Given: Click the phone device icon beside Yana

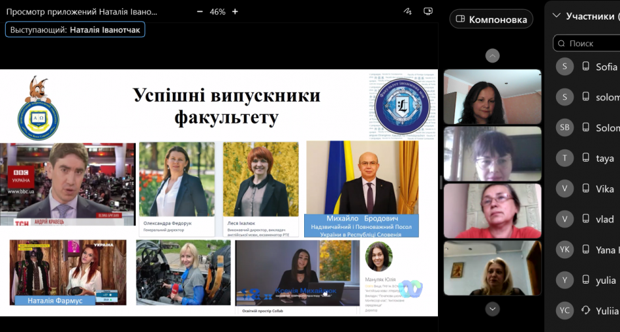Looking at the screenshot, I should (585, 249).
